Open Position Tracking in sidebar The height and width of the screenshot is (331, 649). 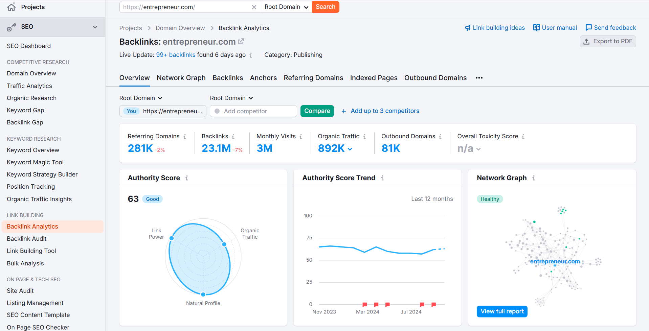click(x=31, y=187)
